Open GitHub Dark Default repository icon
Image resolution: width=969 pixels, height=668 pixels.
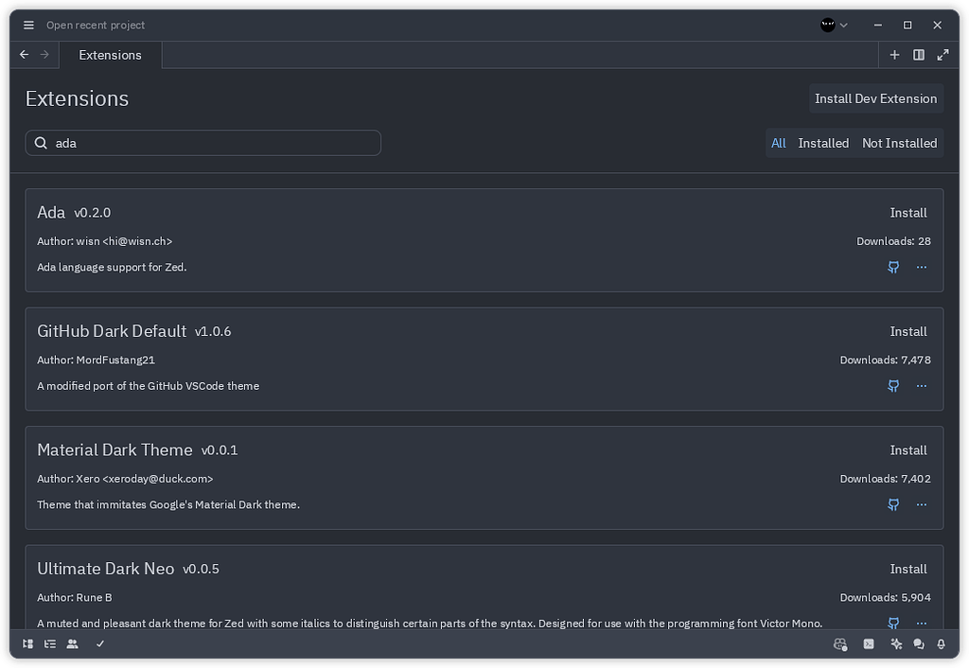(893, 386)
